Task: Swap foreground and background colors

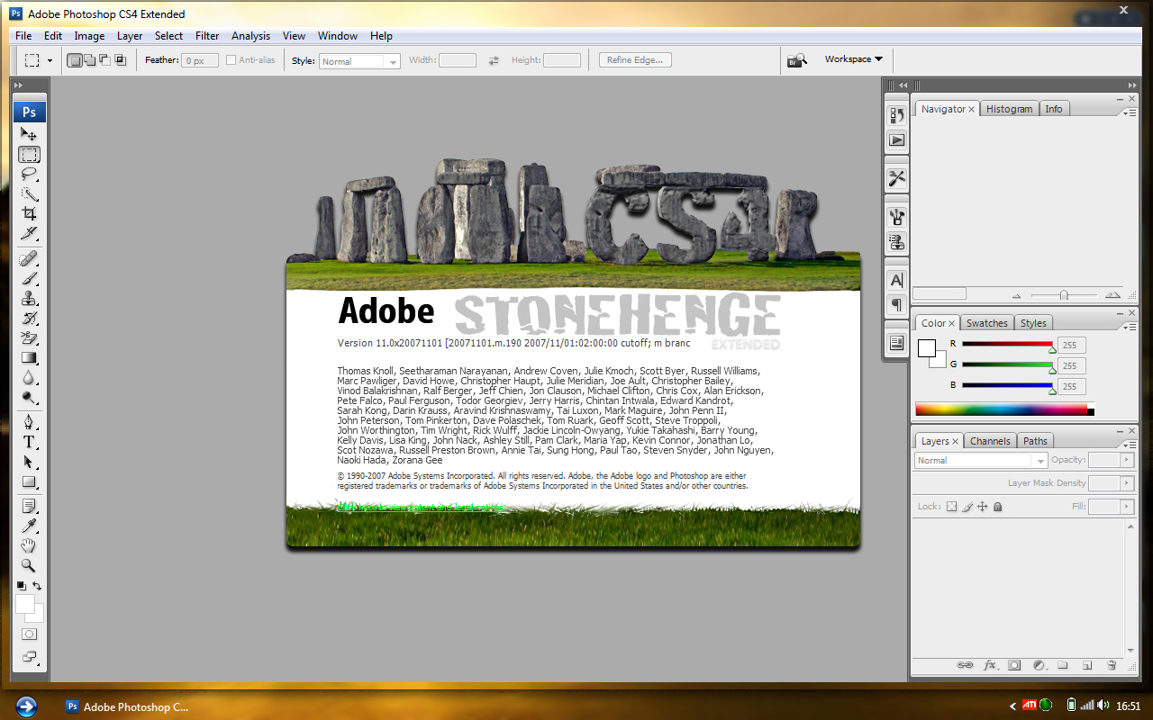Action: click(x=38, y=585)
